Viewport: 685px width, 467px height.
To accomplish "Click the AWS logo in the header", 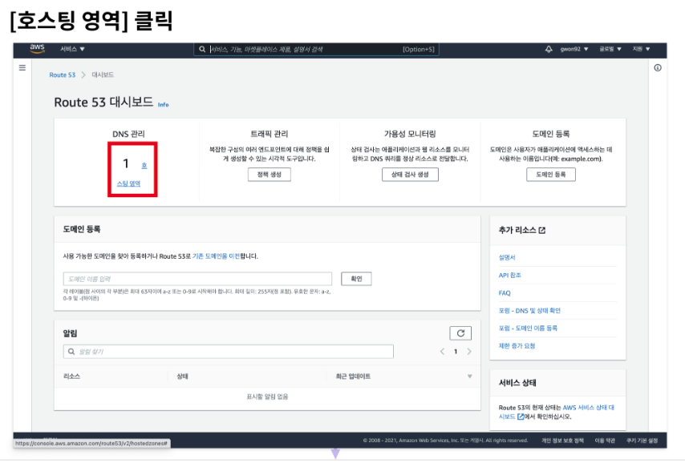I will [x=37, y=48].
